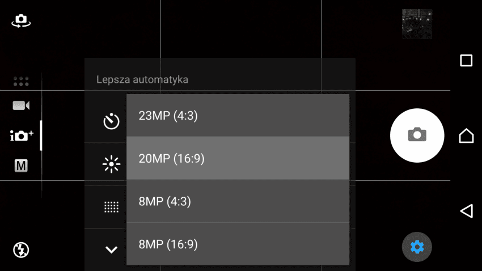Tap the Android home button
Image resolution: width=482 pixels, height=271 pixels.
(x=466, y=135)
